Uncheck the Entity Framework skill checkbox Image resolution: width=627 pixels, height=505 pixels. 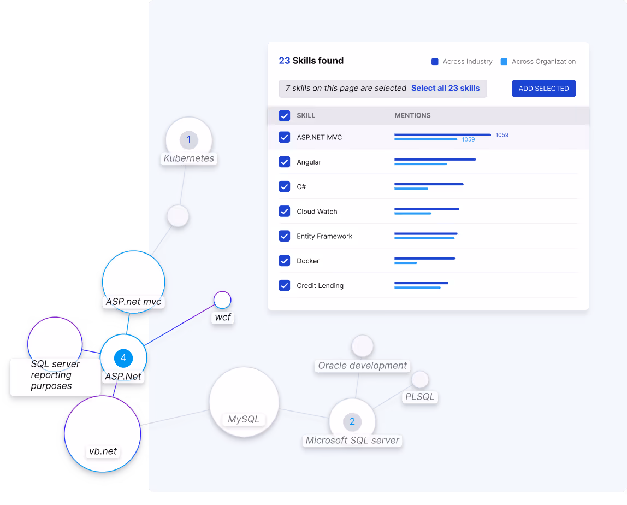[285, 236]
